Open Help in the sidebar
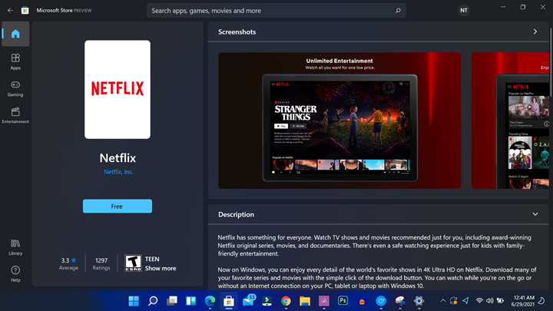The image size is (553, 311). [x=15, y=274]
